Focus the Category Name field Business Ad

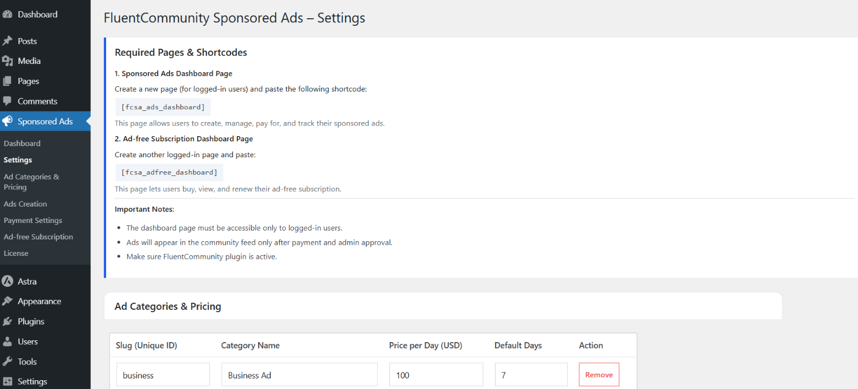[x=299, y=374]
